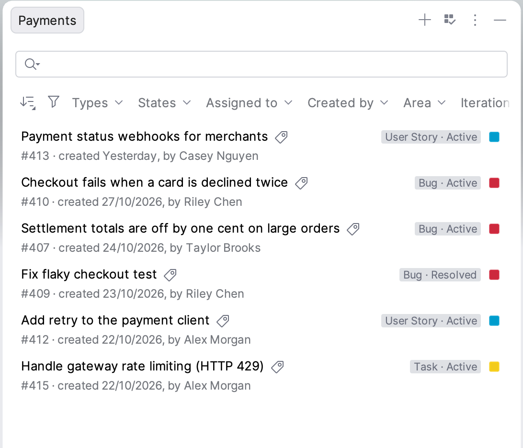
Task: Click red swatch on Settlement totals row
Action: coord(494,229)
